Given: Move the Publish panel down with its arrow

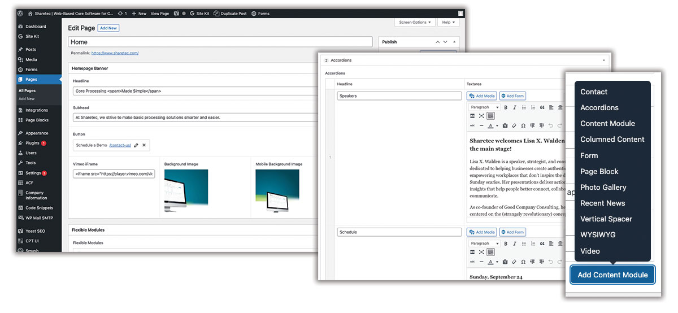Looking at the screenshot, I should pos(445,42).
